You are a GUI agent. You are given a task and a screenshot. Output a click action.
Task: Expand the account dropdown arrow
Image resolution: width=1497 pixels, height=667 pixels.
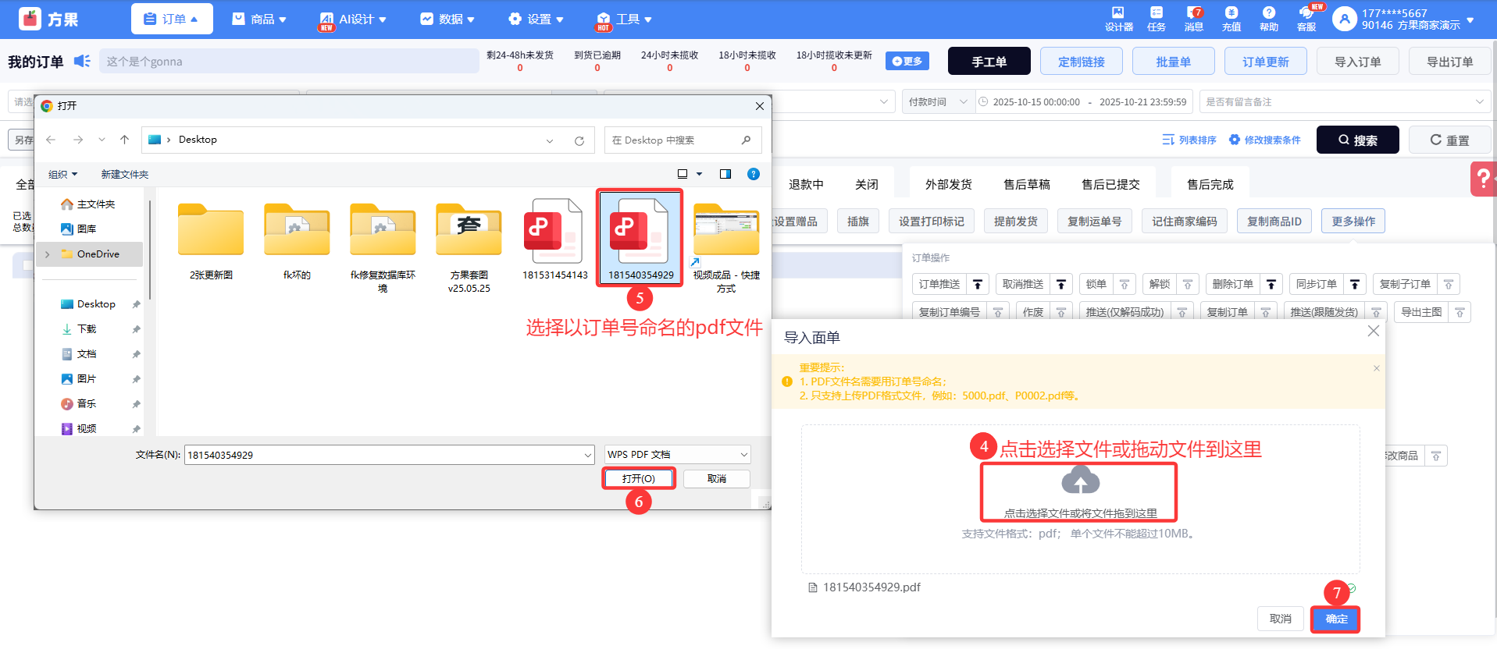pyautogui.click(x=1470, y=20)
